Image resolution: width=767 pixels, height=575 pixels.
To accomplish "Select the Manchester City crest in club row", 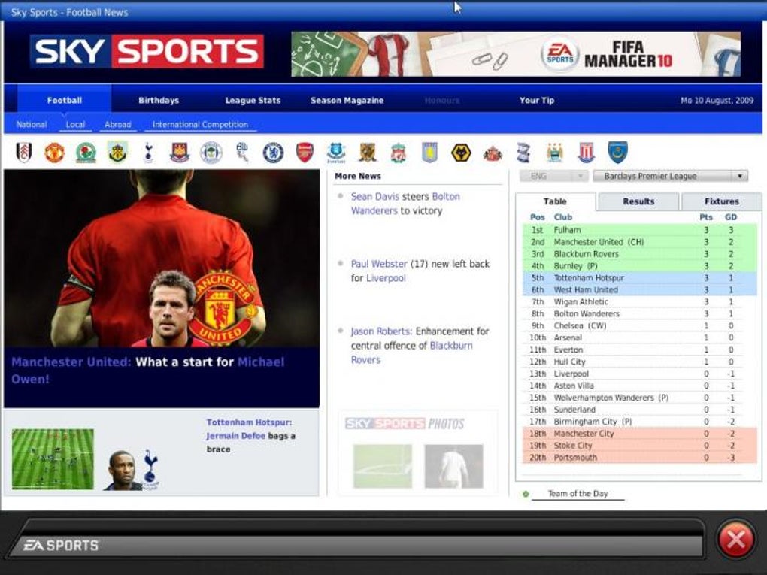I will [x=555, y=153].
